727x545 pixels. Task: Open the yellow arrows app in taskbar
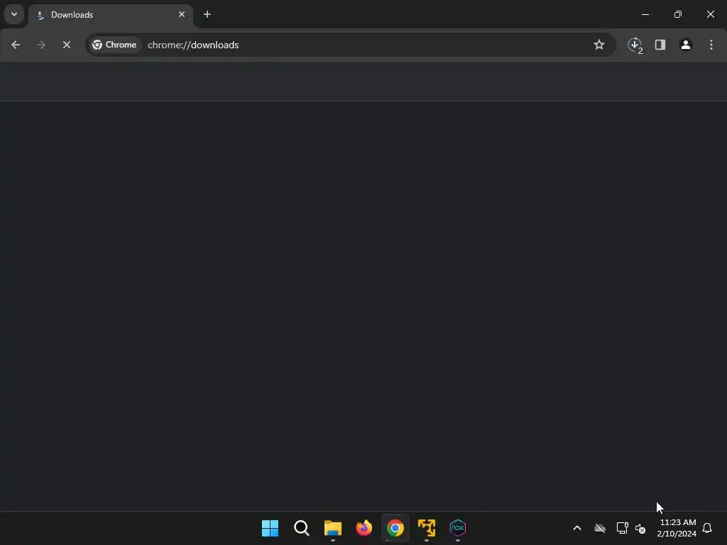(427, 528)
